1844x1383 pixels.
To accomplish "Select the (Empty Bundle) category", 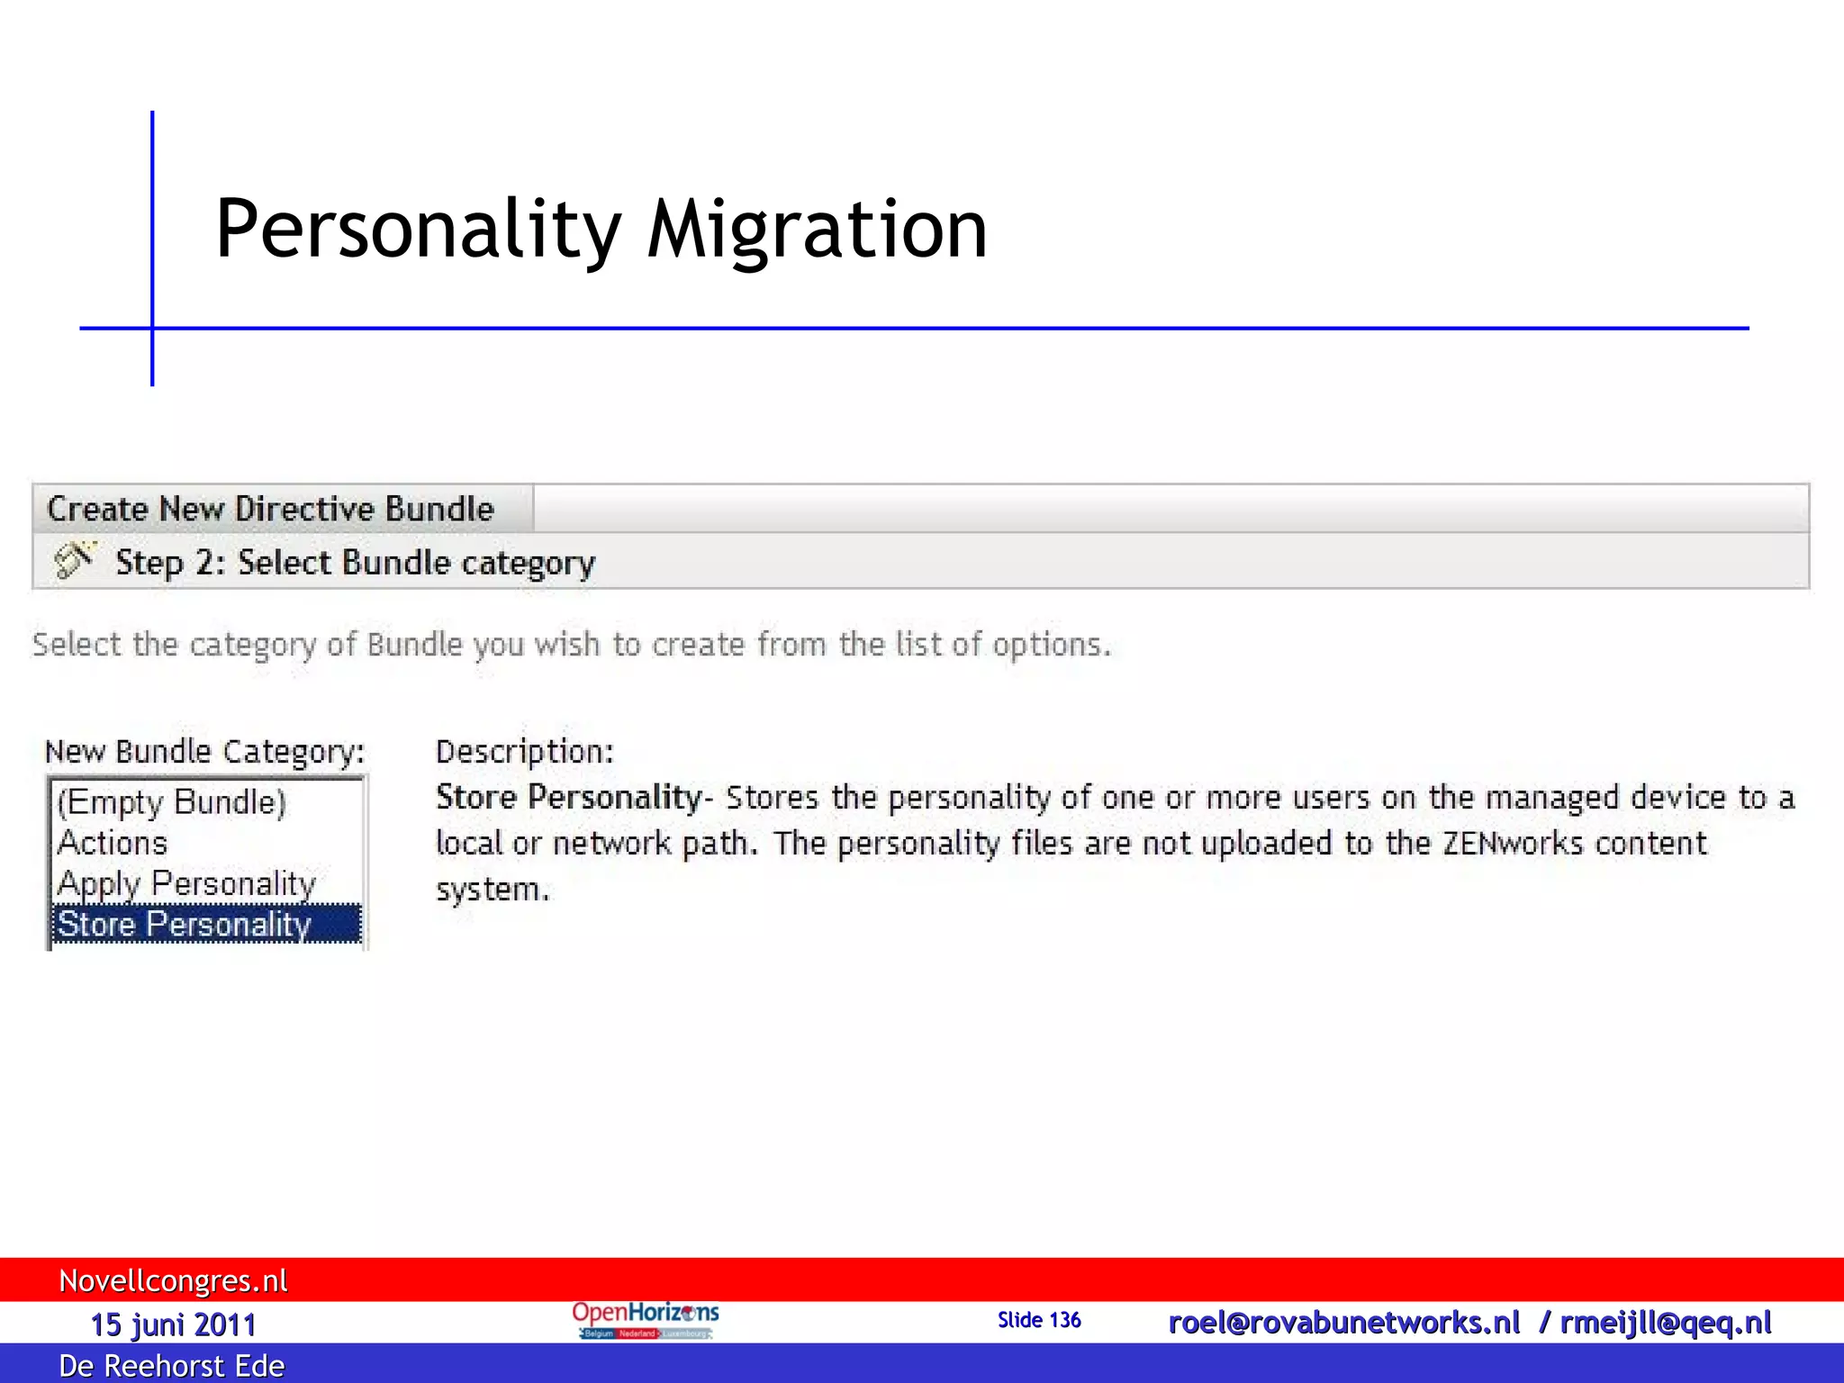I will tap(206, 801).
